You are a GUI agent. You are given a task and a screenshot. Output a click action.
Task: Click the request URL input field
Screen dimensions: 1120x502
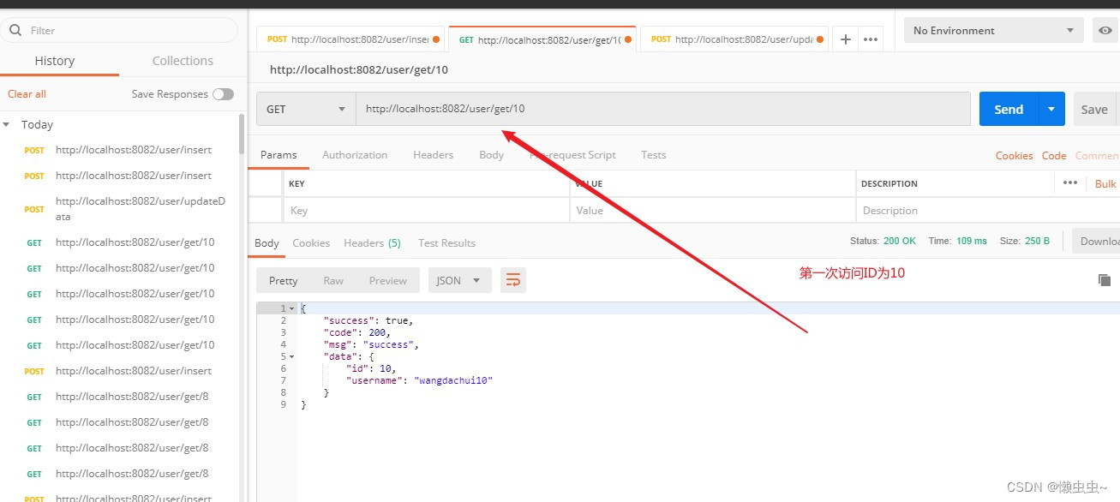pyautogui.click(x=663, y=109)
